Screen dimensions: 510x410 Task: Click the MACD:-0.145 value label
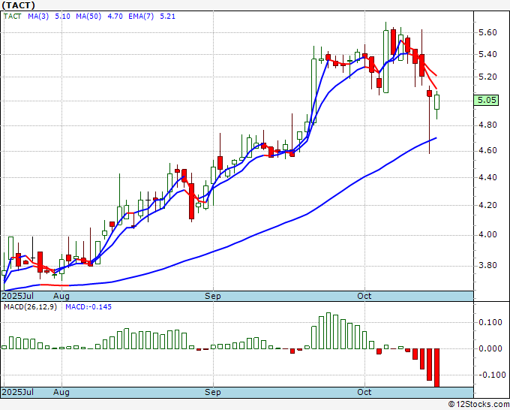pos(88,307)
